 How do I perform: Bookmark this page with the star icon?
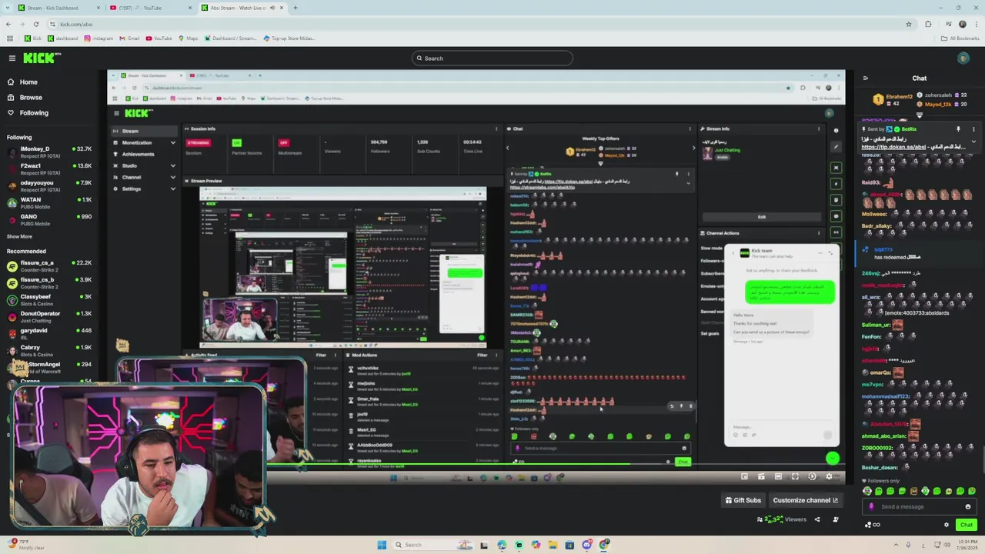click(x=909, y=24)
